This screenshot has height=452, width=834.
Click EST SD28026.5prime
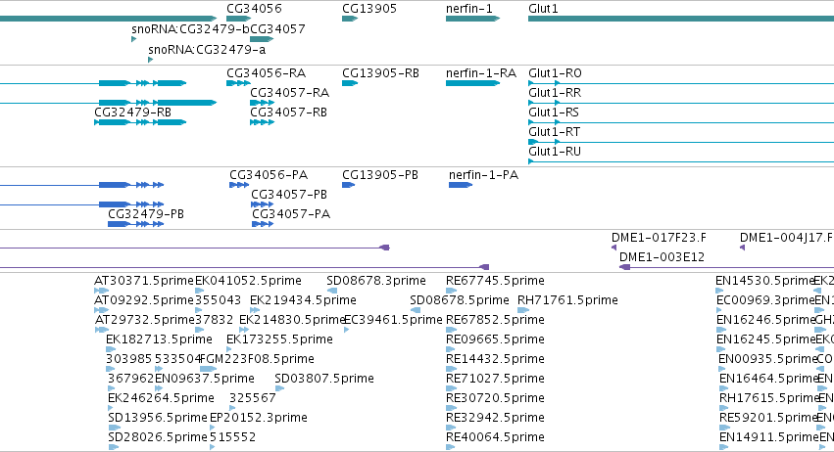[158, 438]
